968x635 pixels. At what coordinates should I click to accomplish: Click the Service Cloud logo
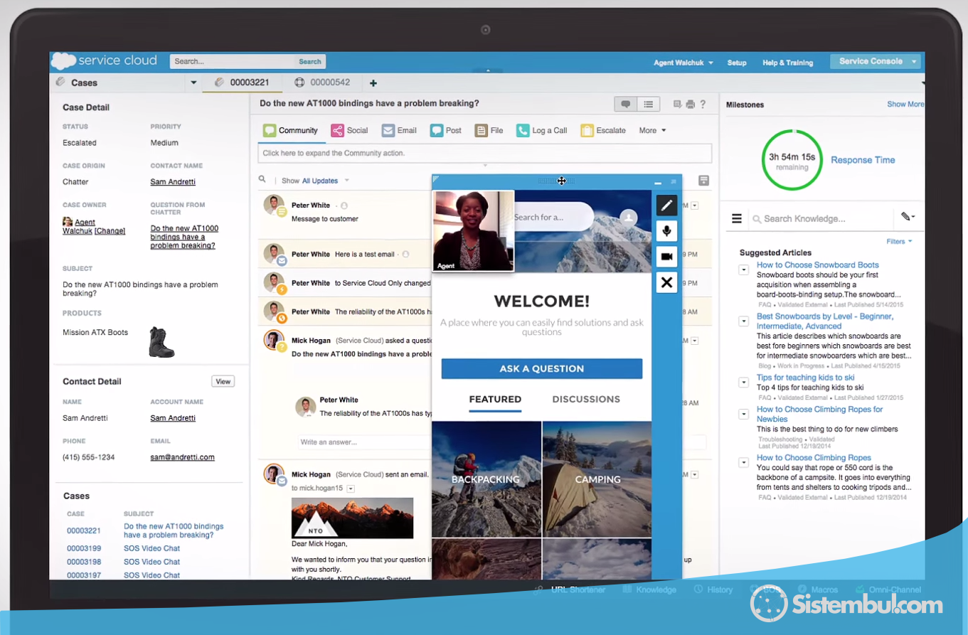coord(104,61)
